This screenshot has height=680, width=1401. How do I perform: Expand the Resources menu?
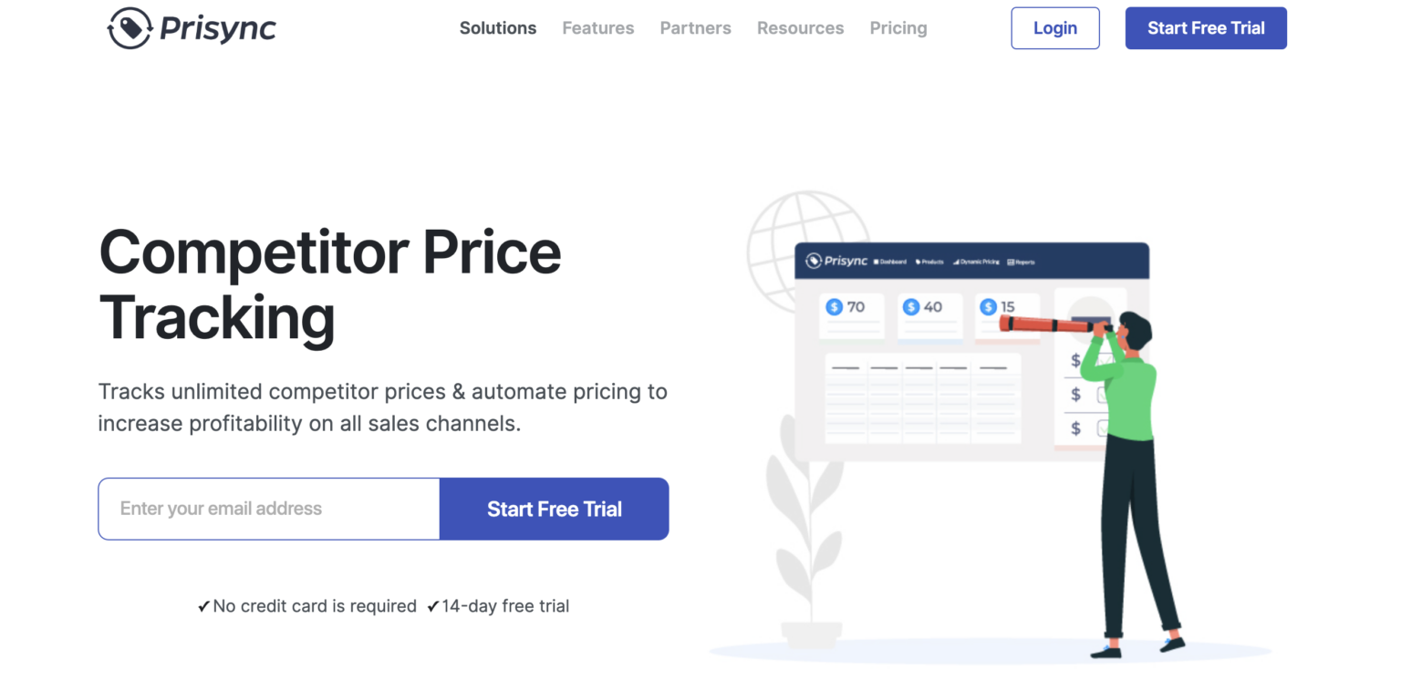[x=800, y=27]
